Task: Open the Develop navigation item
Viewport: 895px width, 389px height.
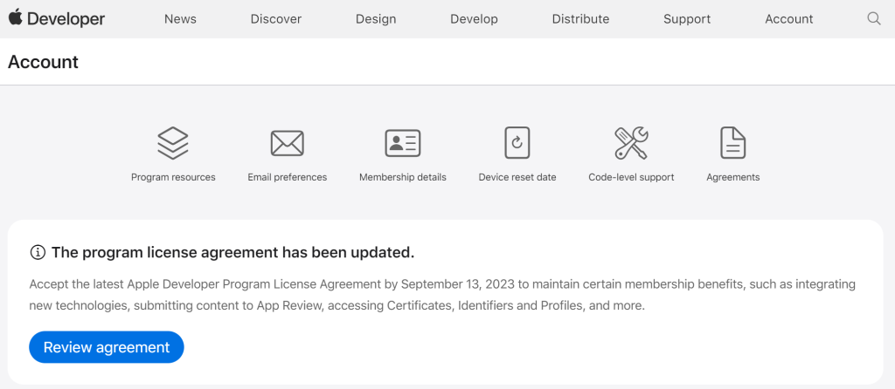Action: click(474, 19)
